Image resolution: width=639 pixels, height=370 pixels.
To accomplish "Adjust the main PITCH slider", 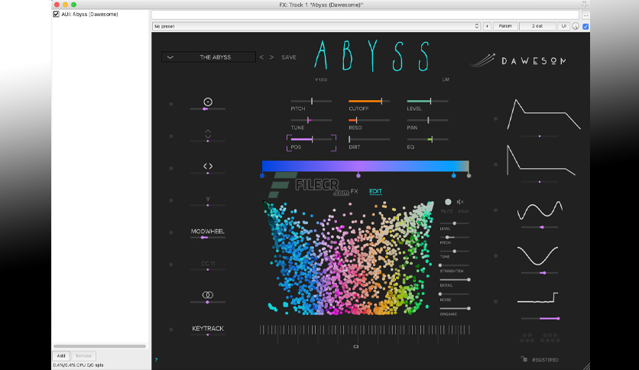I will click(311, 101).
